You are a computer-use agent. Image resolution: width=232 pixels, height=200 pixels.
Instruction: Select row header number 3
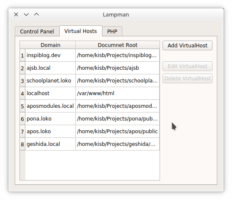pos(22,81)
